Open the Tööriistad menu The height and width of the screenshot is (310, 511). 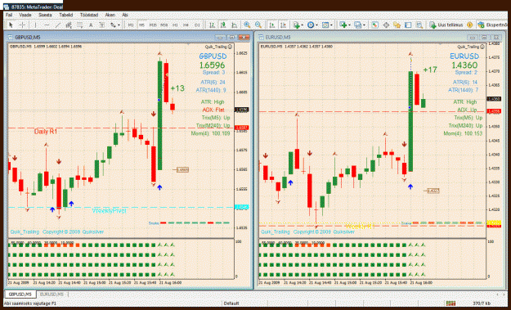click(89, 15)
